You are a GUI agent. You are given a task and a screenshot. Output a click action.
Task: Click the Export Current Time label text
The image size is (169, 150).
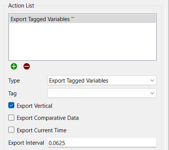pos(42,130)
